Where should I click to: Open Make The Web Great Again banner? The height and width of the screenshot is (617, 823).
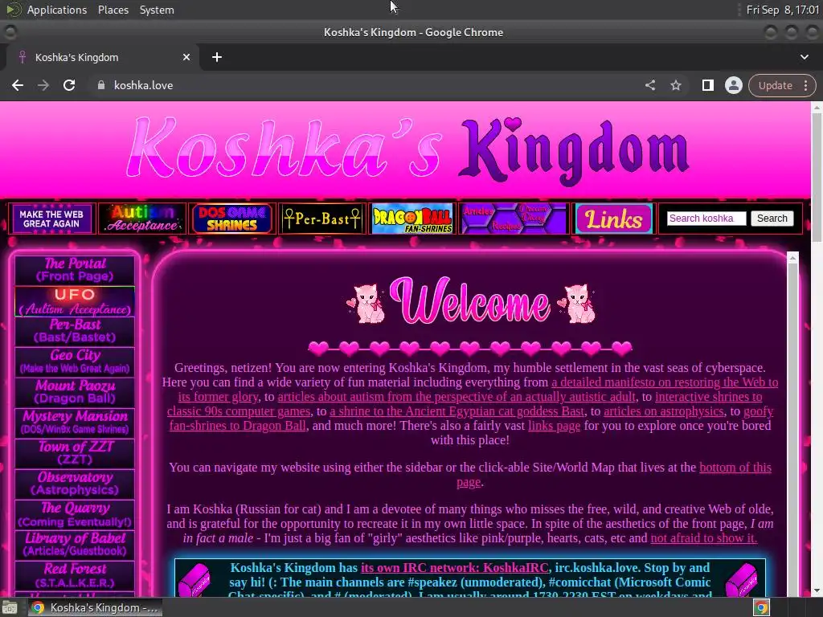tap(51, 219)
